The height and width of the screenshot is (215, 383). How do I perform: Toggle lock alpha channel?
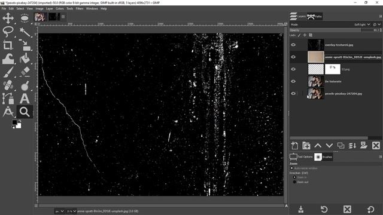click(311, 35)
